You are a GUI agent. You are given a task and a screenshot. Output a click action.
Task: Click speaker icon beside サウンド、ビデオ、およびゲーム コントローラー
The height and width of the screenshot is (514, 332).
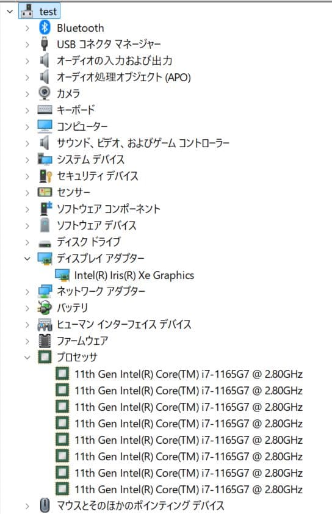coord(45,143)
